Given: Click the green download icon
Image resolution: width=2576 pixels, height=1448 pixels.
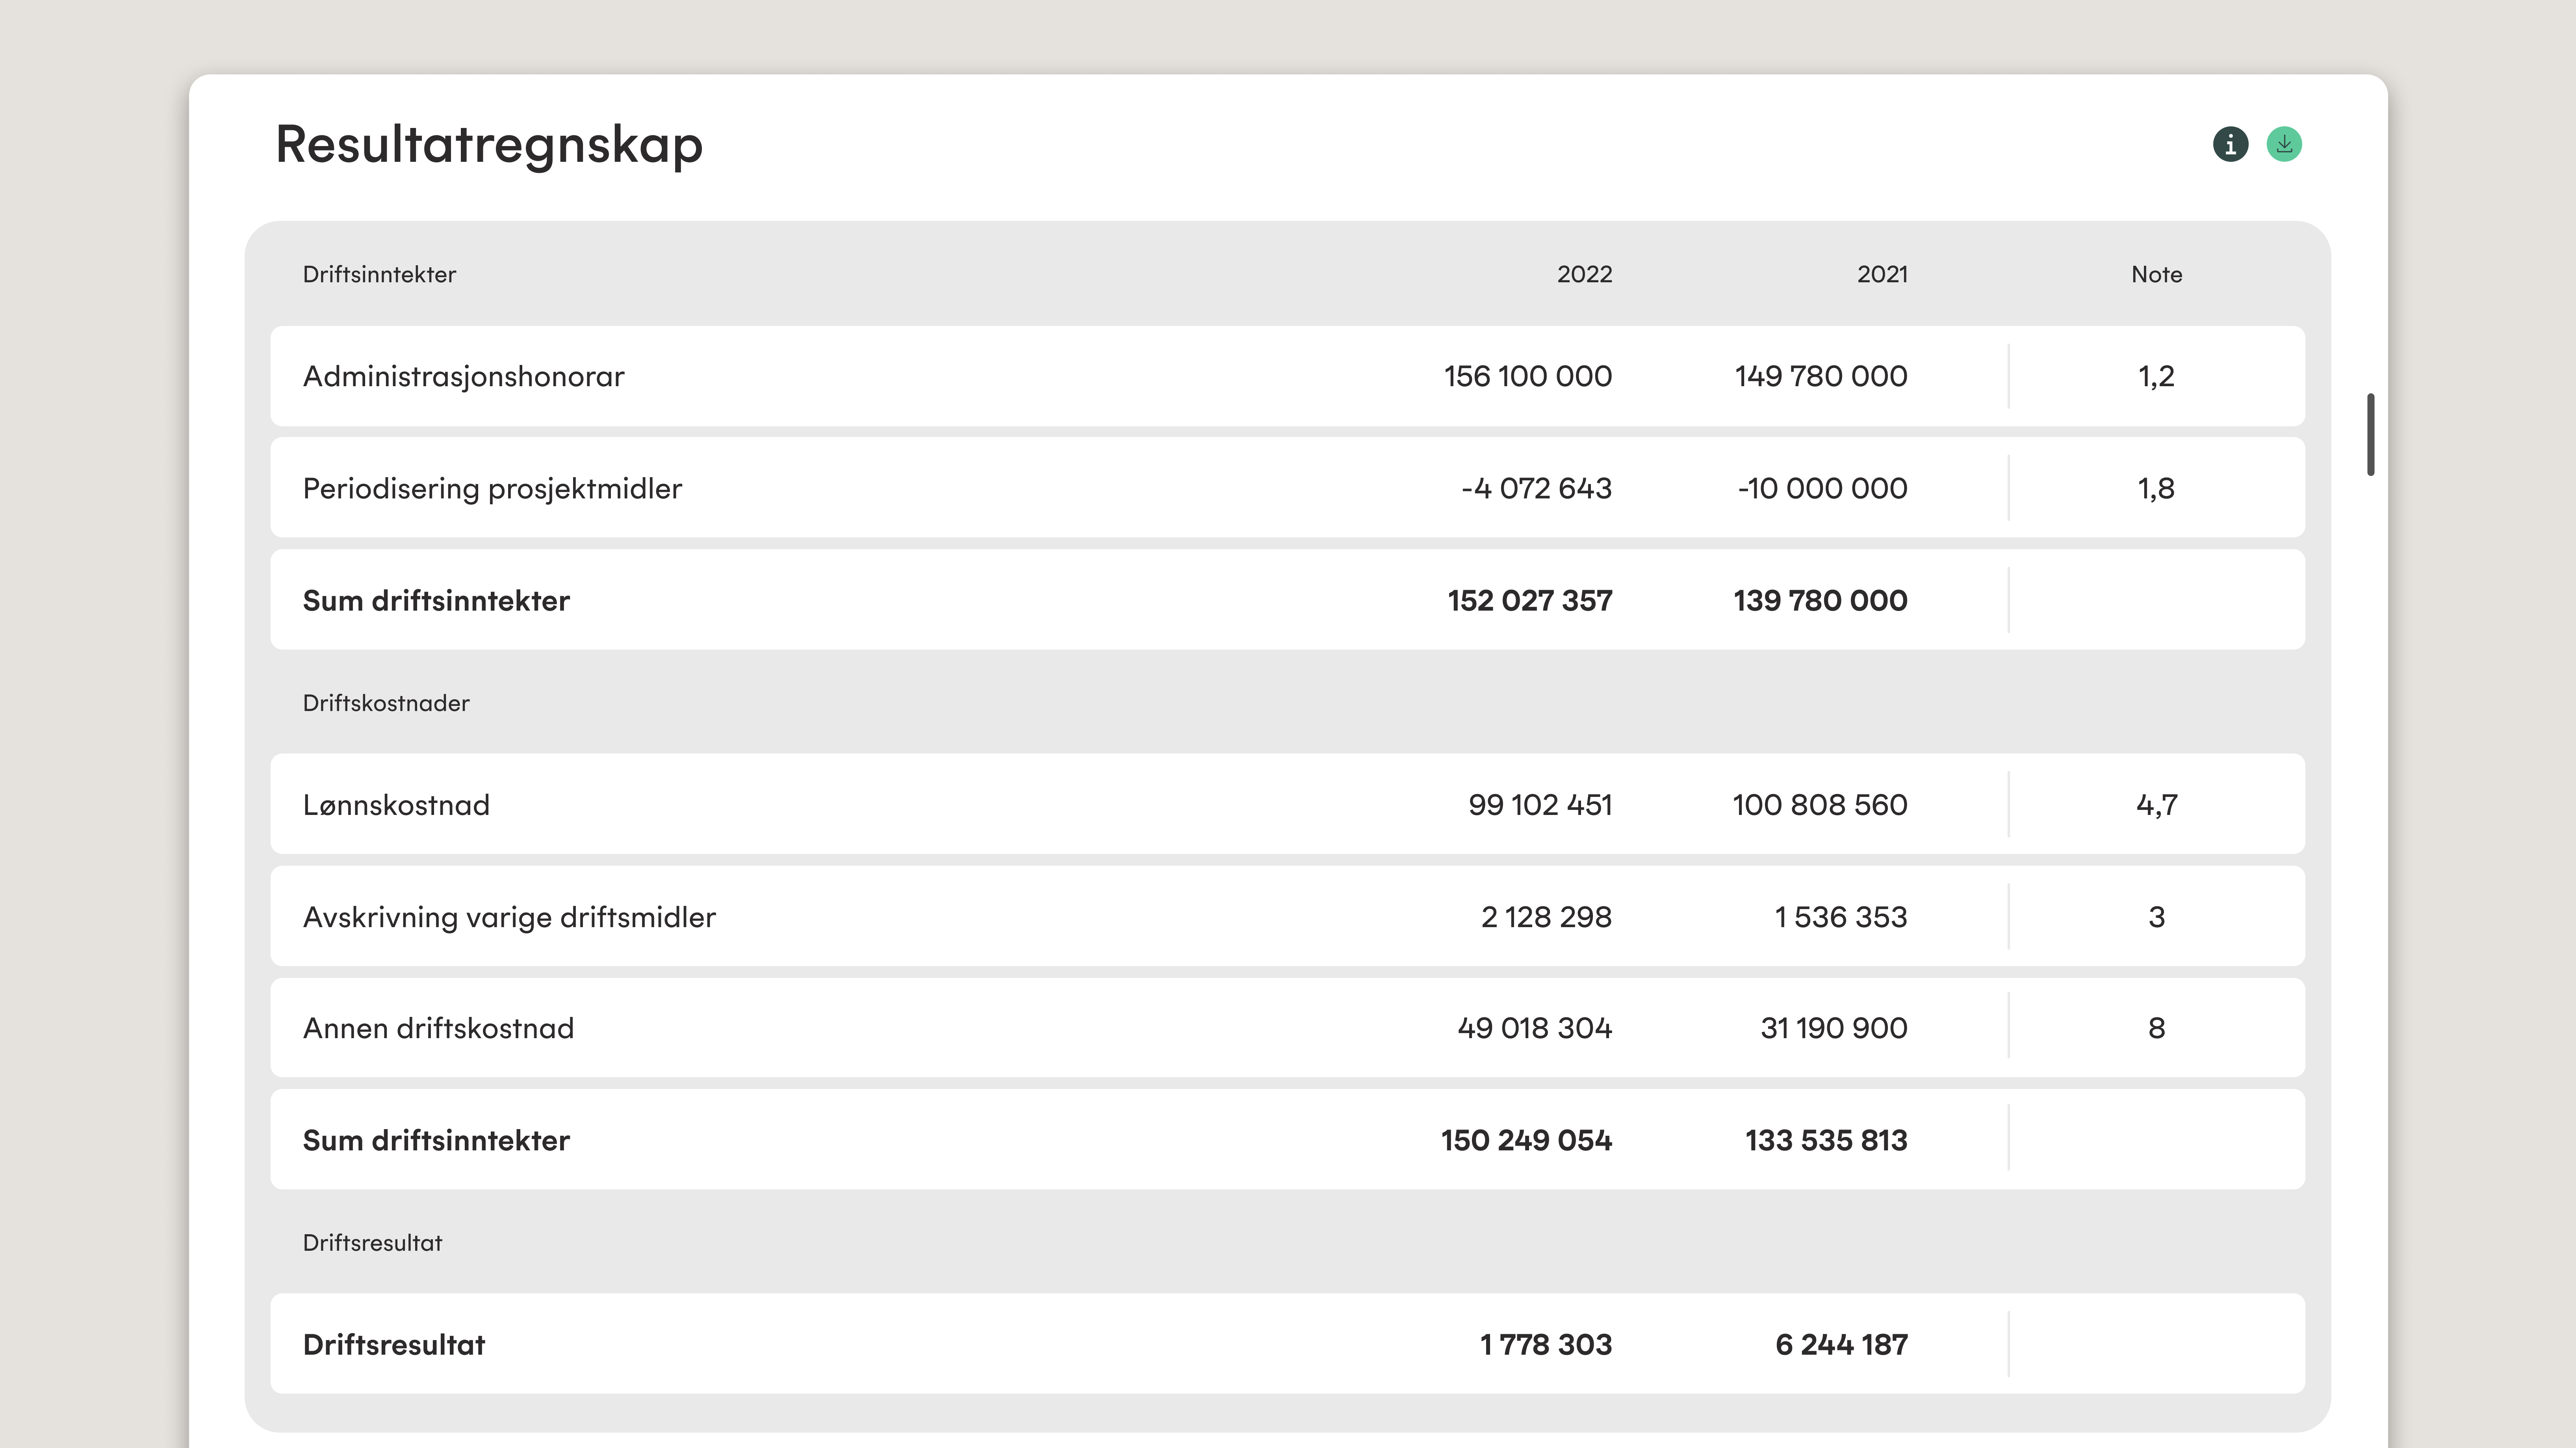Looking at the screenshot, I should [x=2284, y=144].
